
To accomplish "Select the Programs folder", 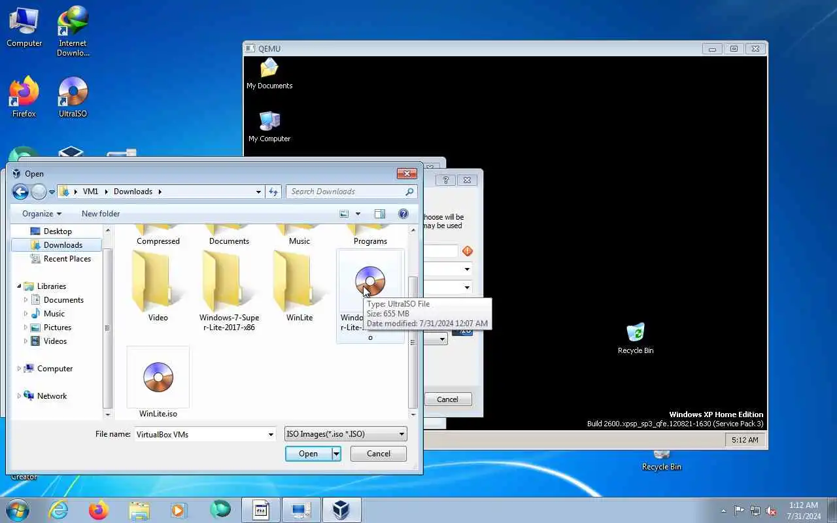I will coord(370,236).
